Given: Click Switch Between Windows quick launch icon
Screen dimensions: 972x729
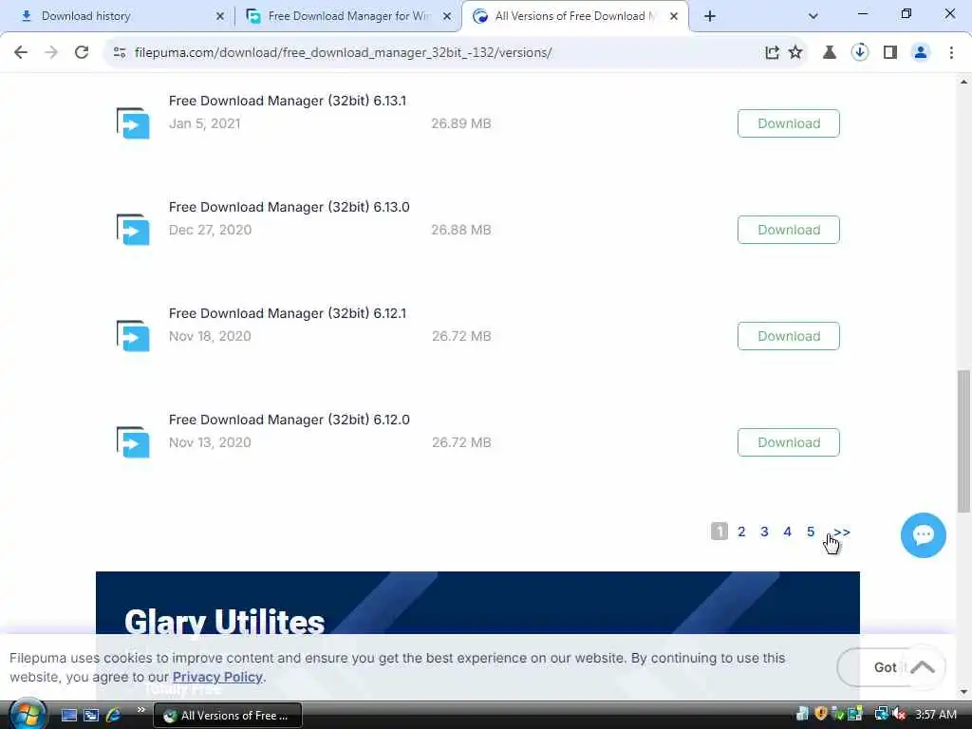Looking at the screenshot, I should tap(91, 716).
